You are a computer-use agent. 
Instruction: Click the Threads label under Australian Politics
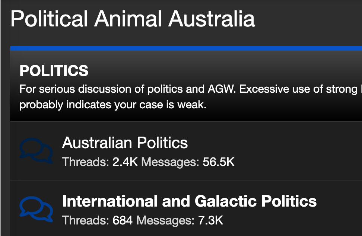click(x=85, y=162)
